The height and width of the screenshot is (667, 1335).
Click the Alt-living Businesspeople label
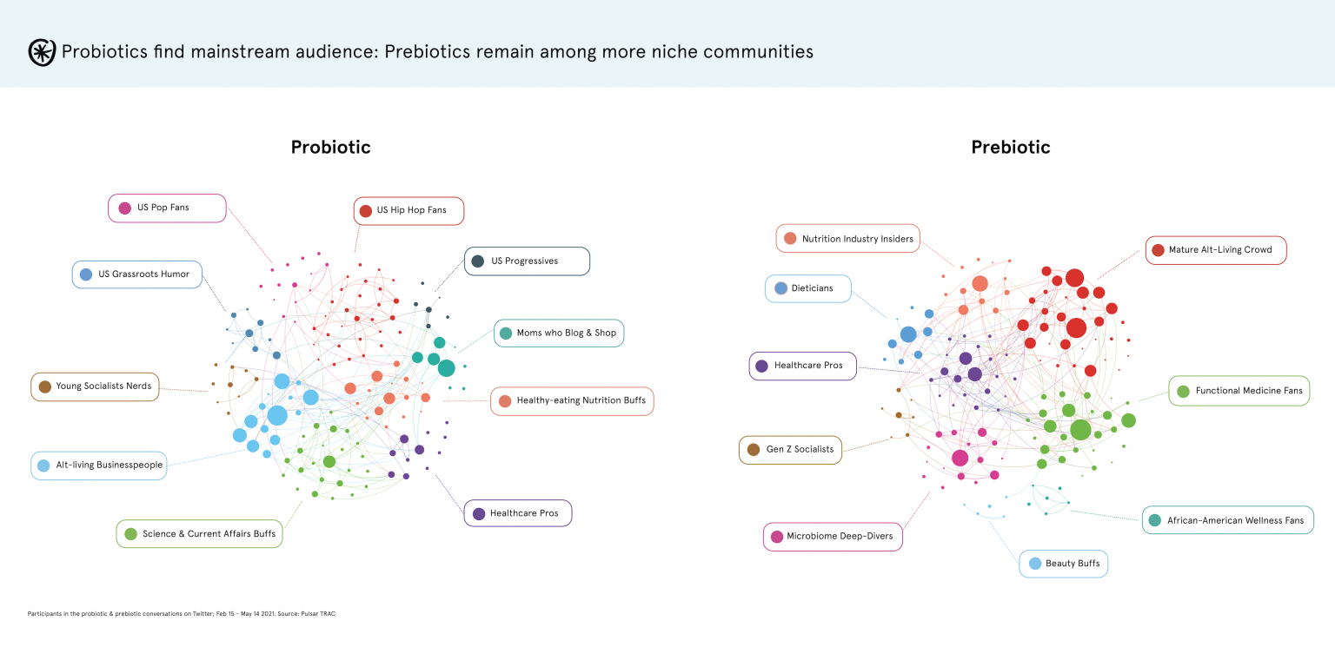click(x=109, y=466)
